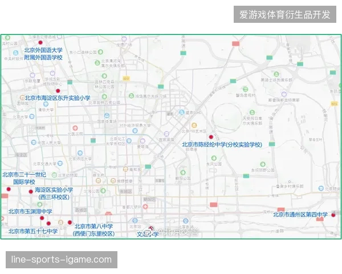Click the 天安假日高尔夫俱乐部 golf icon
Viewport: 342px width, 274px height.
click(252, 112)
